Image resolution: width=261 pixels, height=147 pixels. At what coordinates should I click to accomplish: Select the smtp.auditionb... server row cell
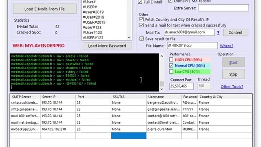[x=25, y=102]
